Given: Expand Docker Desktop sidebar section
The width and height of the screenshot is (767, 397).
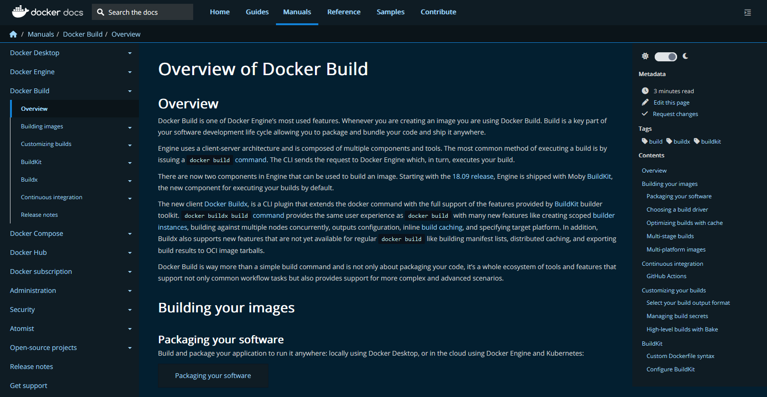Looking at the screenshot, I should click(129, 53).
